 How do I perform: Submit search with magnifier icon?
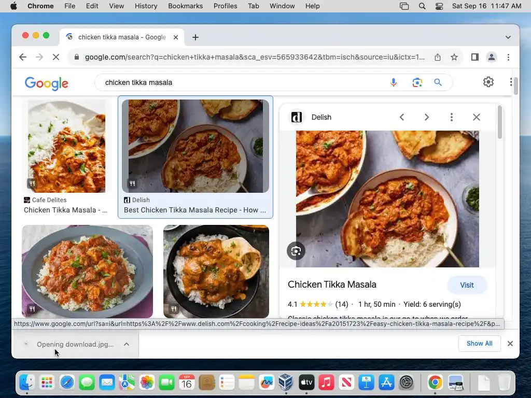[x=438, y=82]
